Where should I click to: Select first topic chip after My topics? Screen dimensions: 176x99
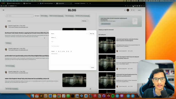click(44, 16)
